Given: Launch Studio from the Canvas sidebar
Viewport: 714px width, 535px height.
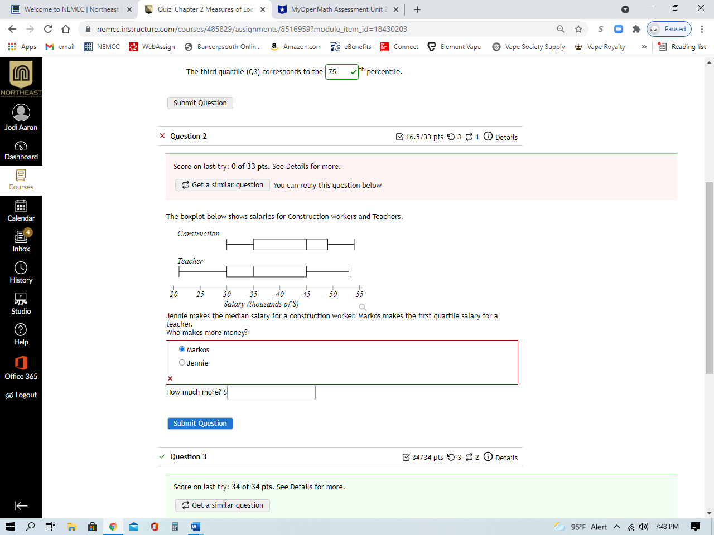Looking at the screenshot, I should (x=21, y=304).
